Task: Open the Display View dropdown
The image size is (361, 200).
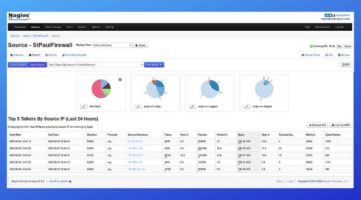Action: 112,45
